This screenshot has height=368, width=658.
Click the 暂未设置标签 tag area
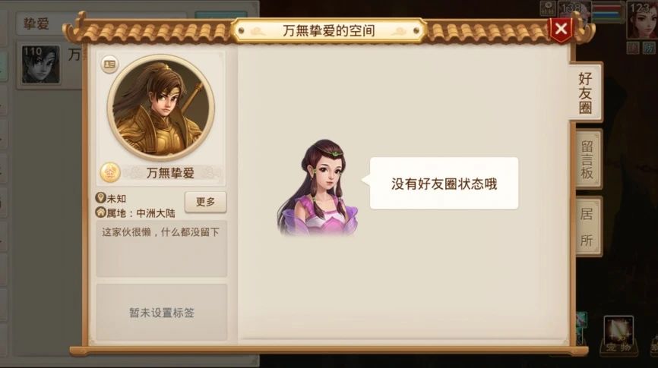[162, 313]
